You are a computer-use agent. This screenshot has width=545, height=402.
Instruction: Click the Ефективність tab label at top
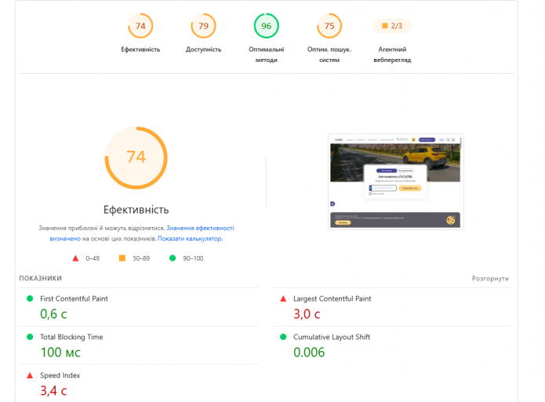click(x=140, y=49)
